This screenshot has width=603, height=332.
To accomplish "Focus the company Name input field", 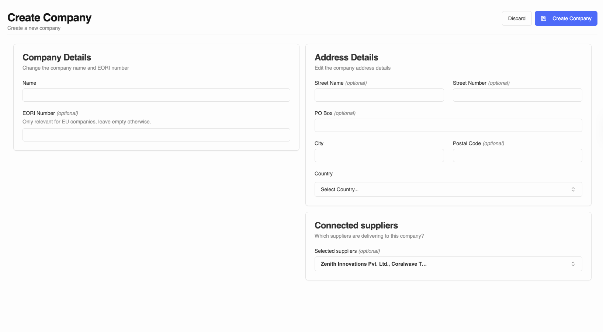I will click(x=156, y=95).
